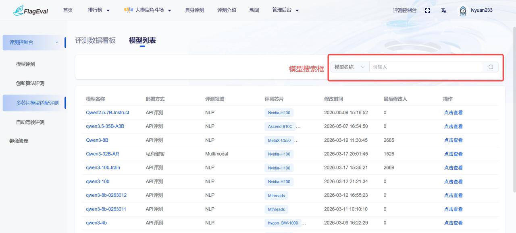Open the Qwen3-8B model link

[97, 140]
